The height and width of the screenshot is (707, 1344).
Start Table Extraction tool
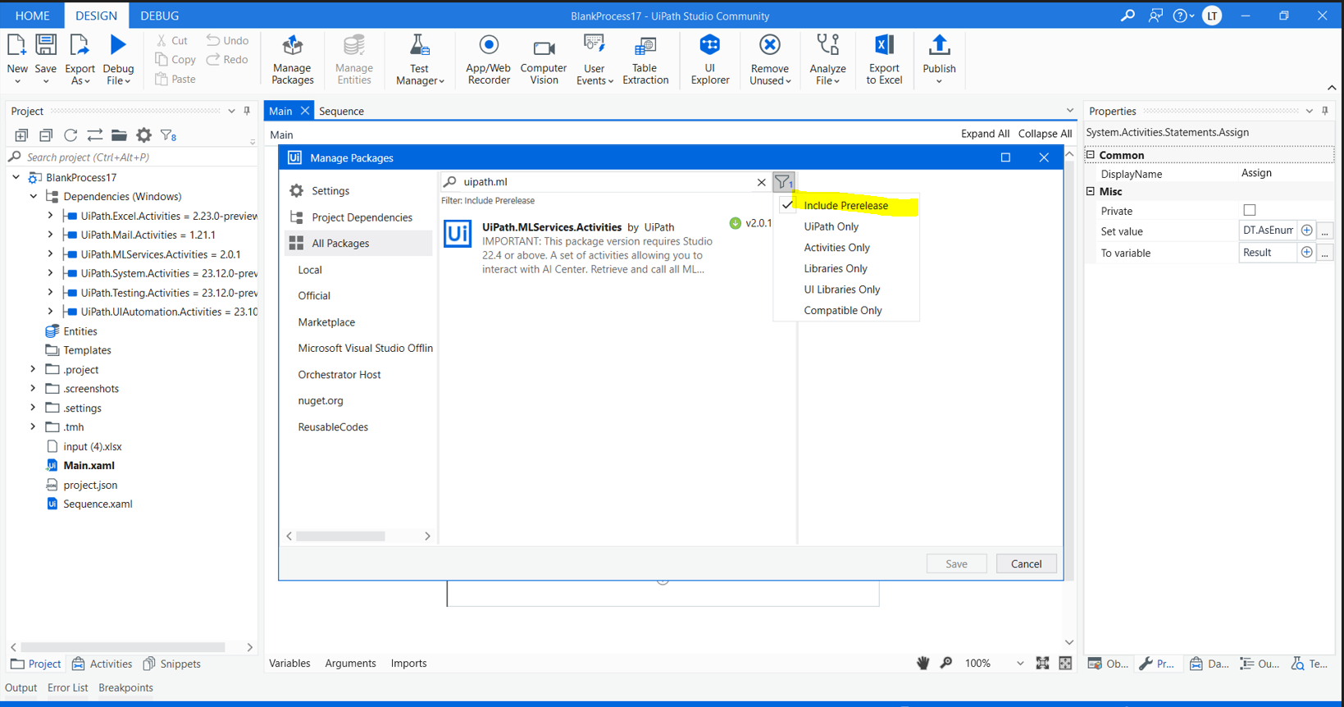pos(645,59)
